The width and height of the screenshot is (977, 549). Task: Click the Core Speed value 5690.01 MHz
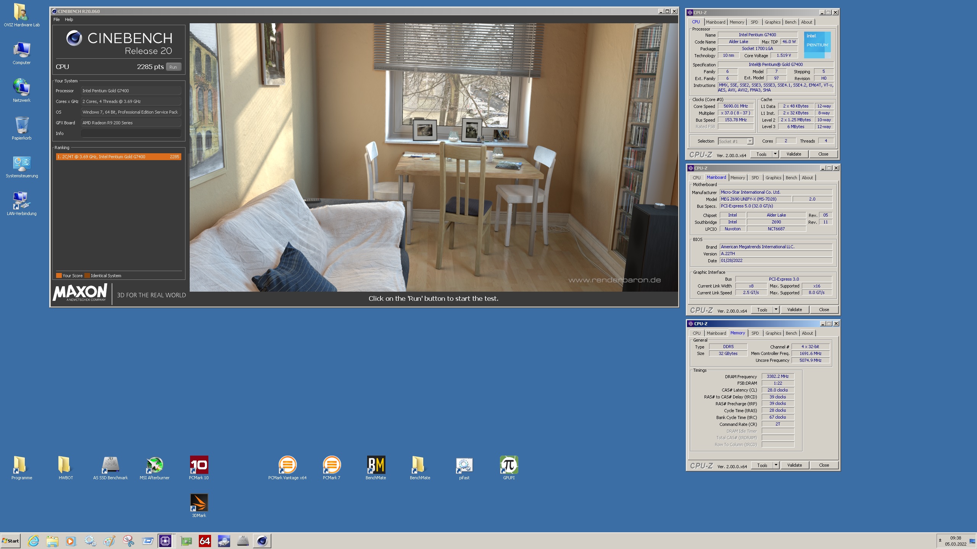[736, 106]
